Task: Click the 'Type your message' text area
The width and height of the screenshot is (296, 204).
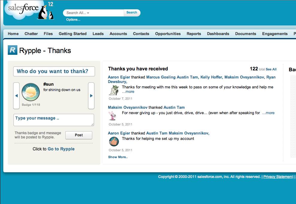Action: (54, 120)
